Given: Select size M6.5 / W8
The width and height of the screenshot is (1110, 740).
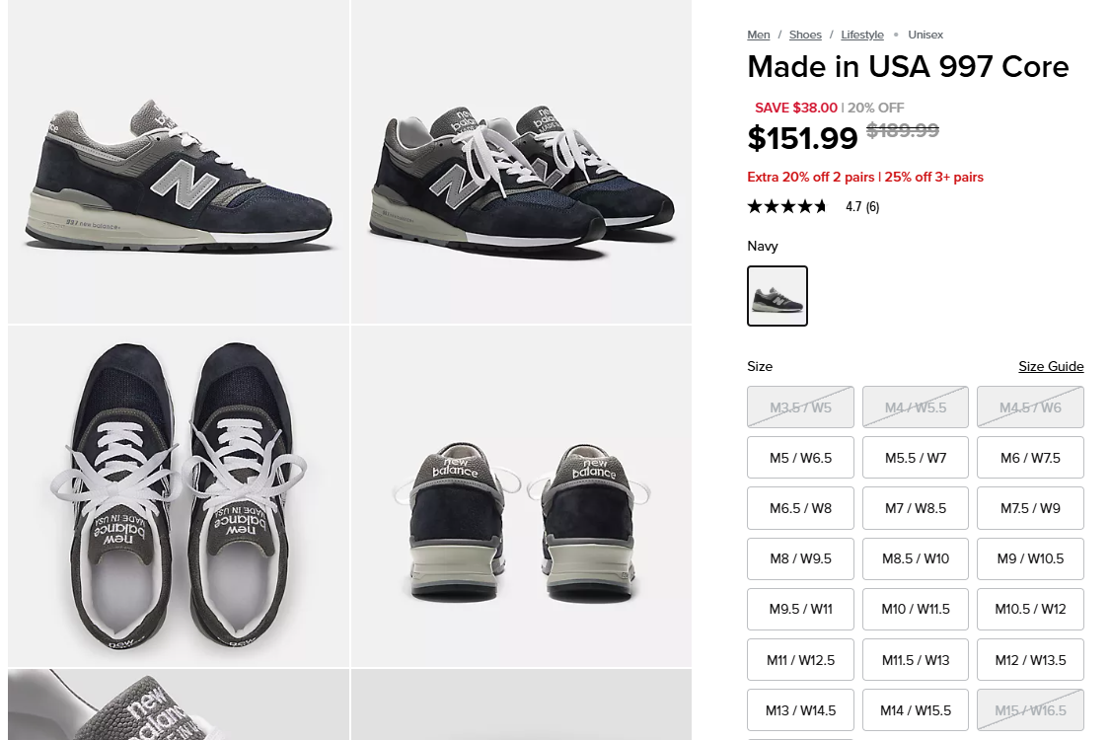Looking at the screenshot, I should pyautogui.click(x=800, y=508).
